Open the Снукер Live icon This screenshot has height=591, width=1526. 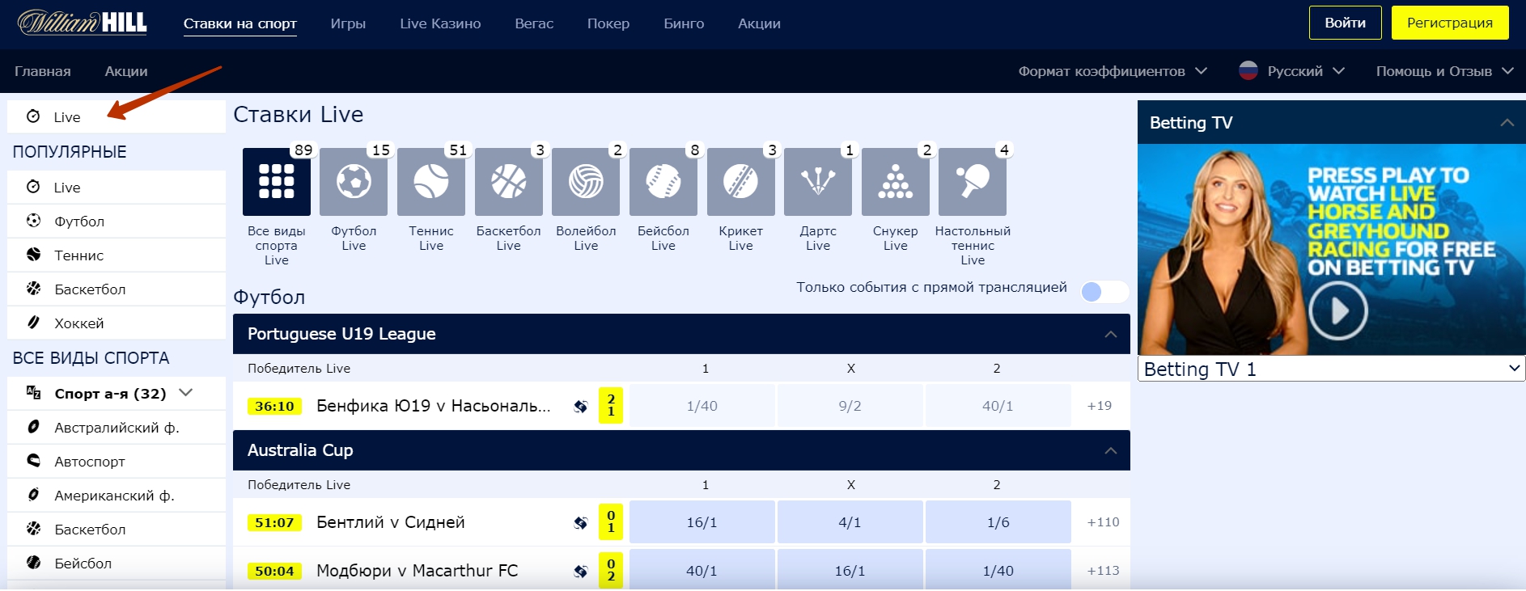pyautogui.click(x=895, y=182)
